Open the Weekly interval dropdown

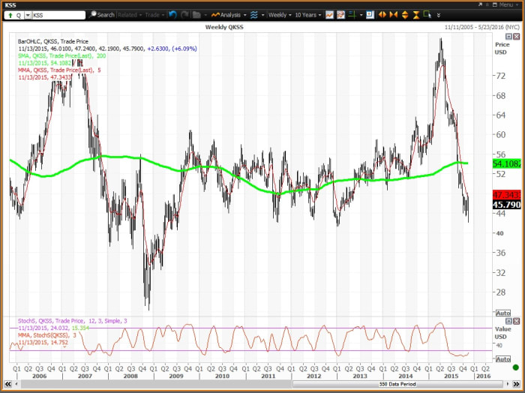tap(280, 15)
